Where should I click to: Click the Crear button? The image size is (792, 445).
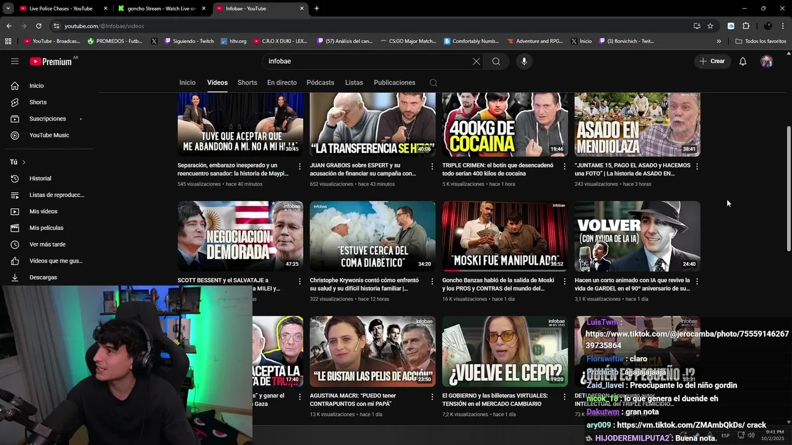pyautogui.click(x=712, y=61)
